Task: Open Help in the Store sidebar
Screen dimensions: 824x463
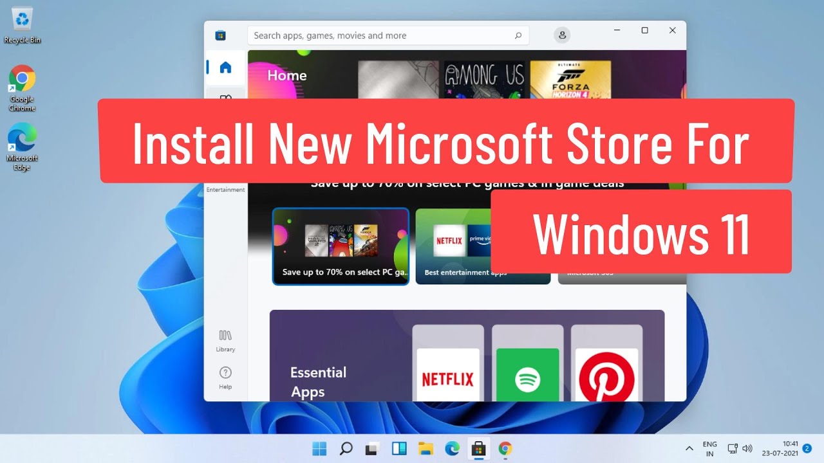Action: (x=225, y=377)
